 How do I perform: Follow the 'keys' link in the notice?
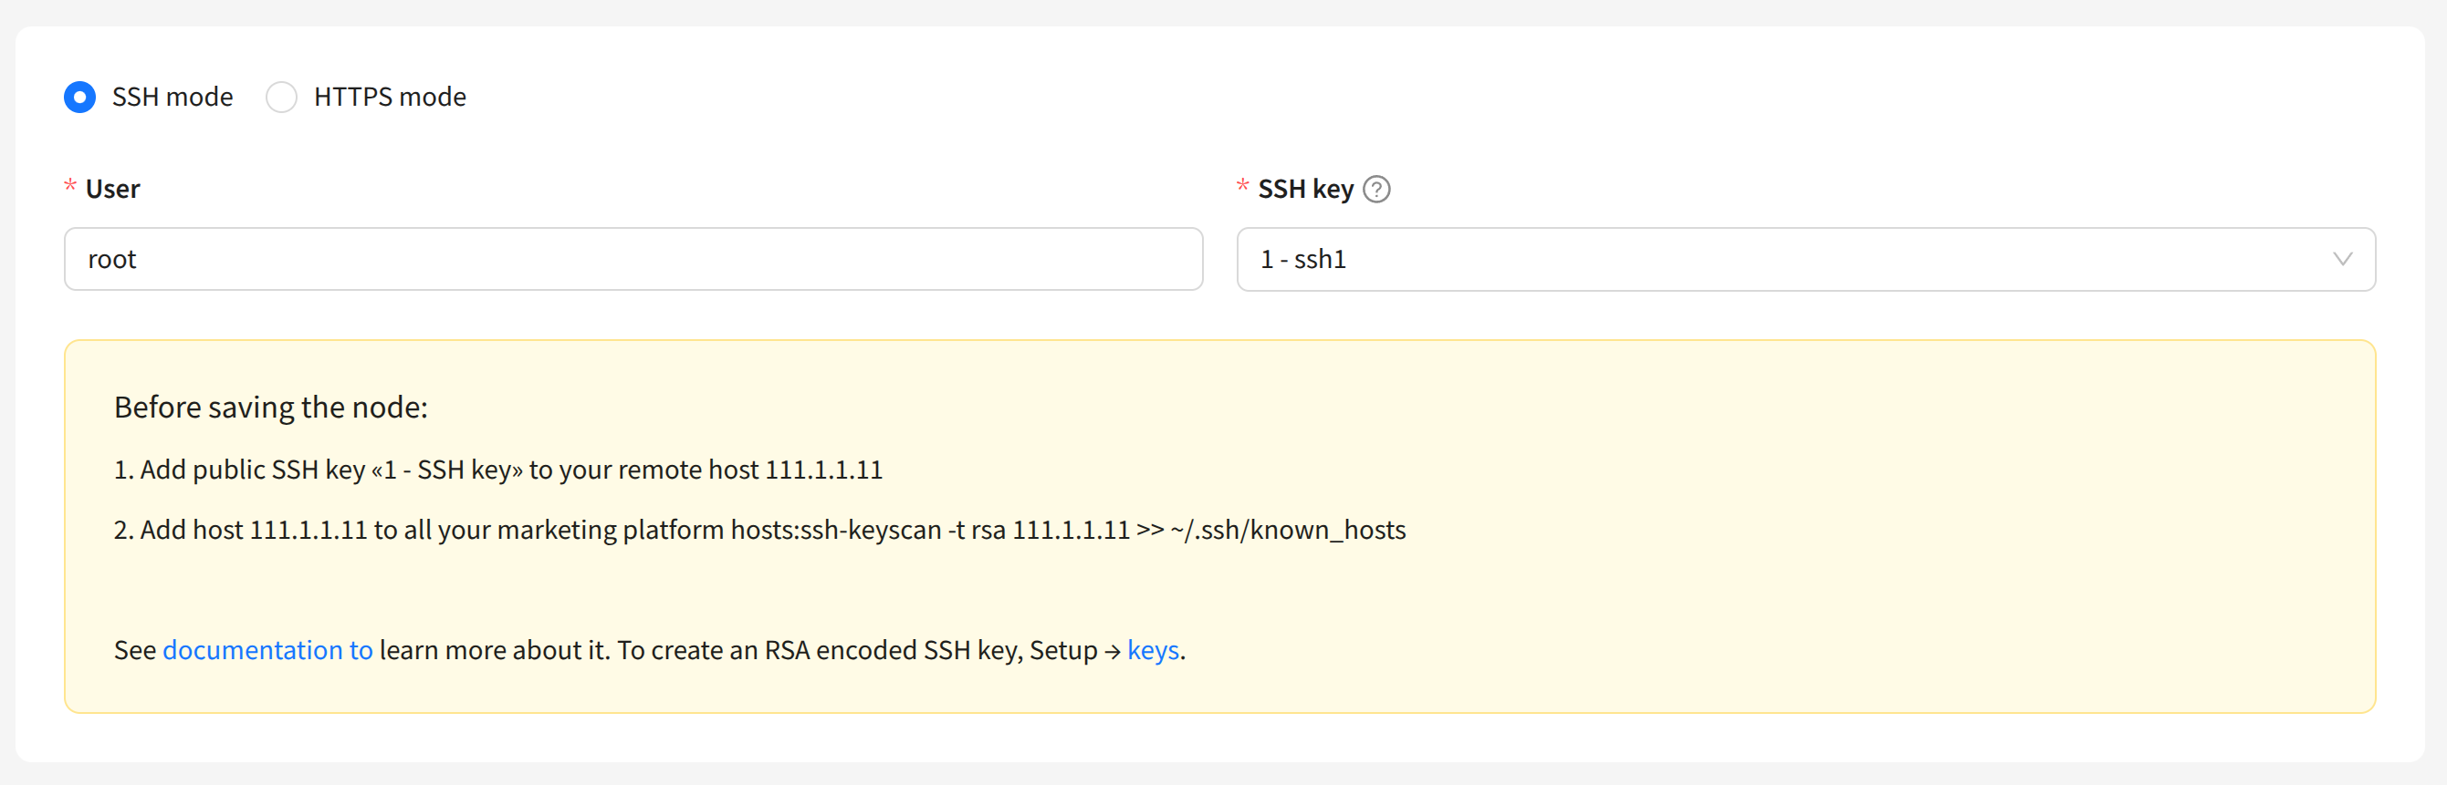1152,650
